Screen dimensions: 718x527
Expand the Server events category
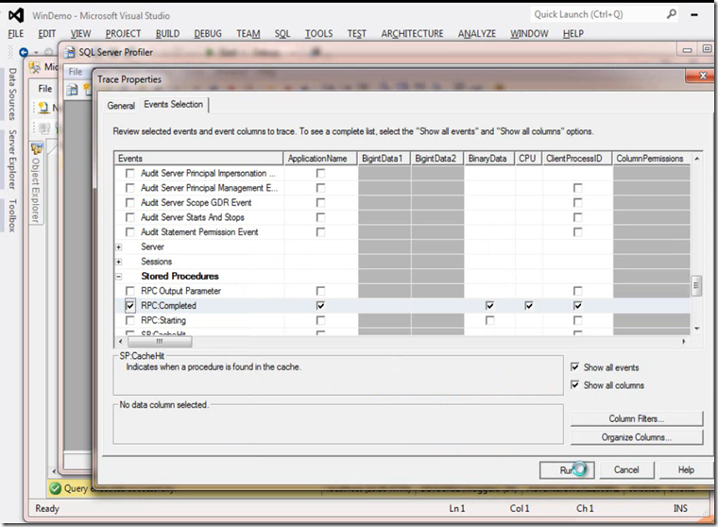(119, 246)
